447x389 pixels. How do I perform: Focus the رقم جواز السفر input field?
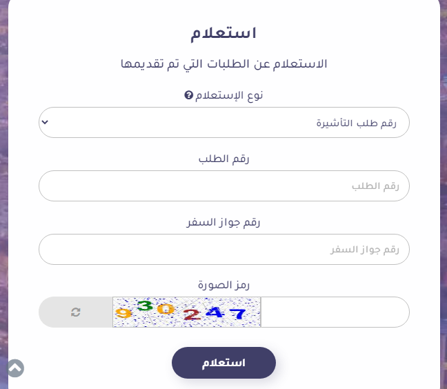pos(224,250)
